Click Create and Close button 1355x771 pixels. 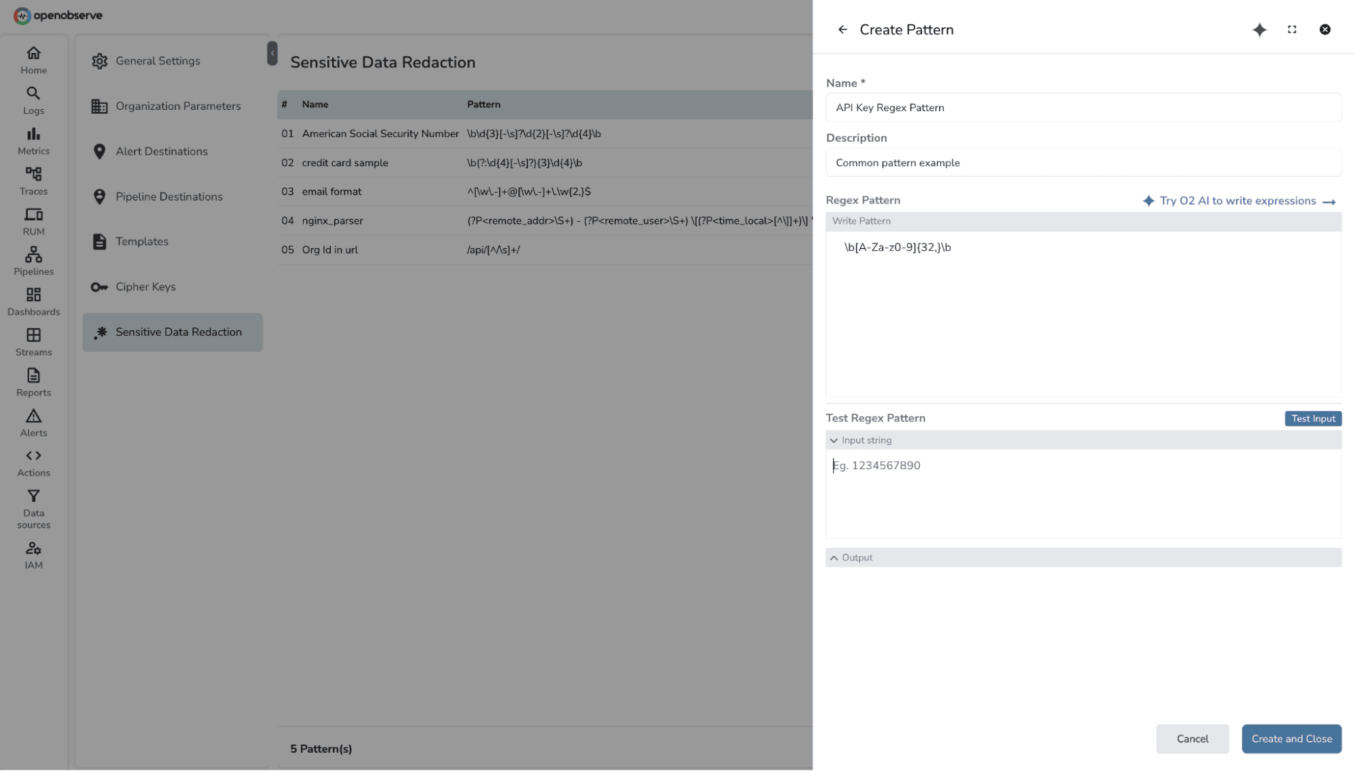(1291, 738)
